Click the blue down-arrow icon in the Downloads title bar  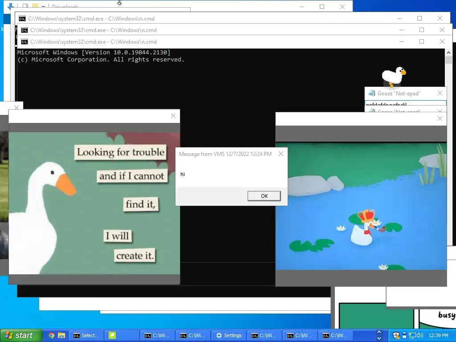point(11,6)
